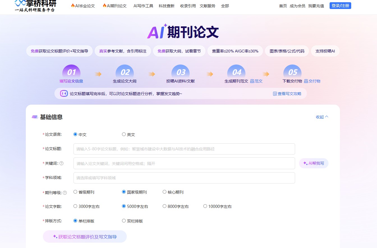The image size is (377, 248).
Task: Click step 03 投喂AI资料/文献 icon
Action: (x=180, y=71)
